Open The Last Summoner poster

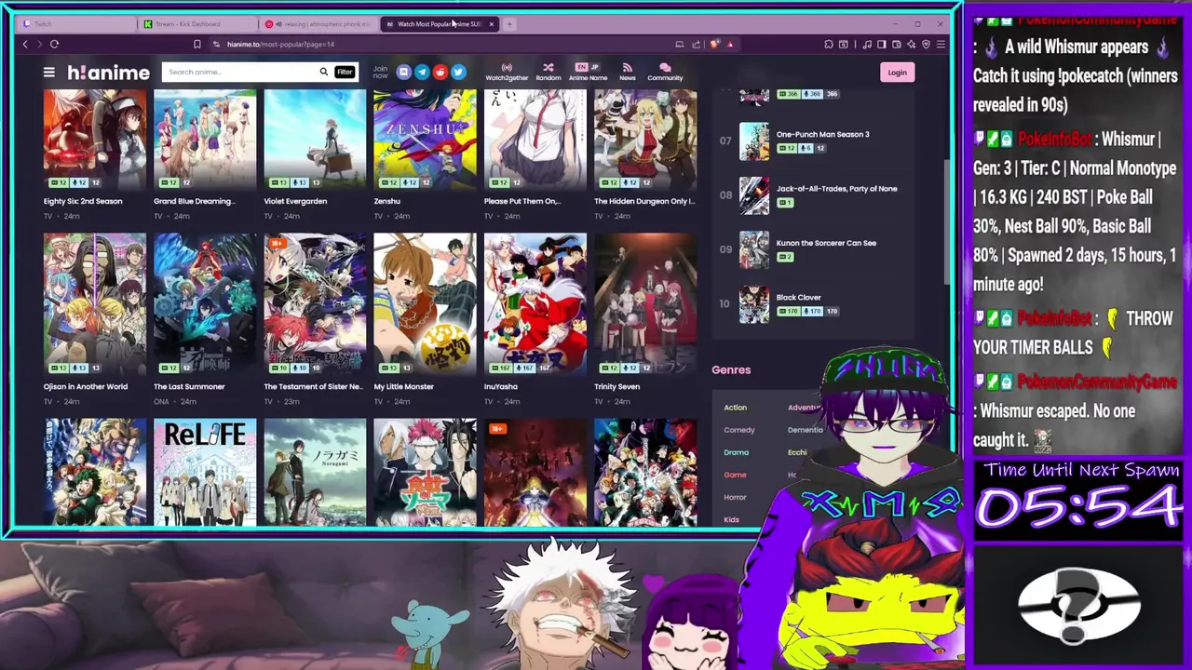pyautogui.click(x=205, y=303)
